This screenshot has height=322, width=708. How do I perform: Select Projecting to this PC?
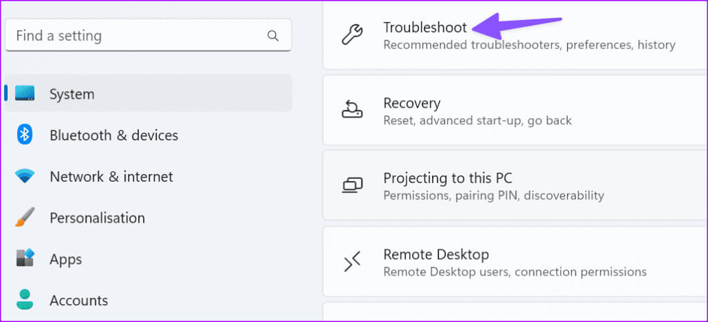pos(516,185)
